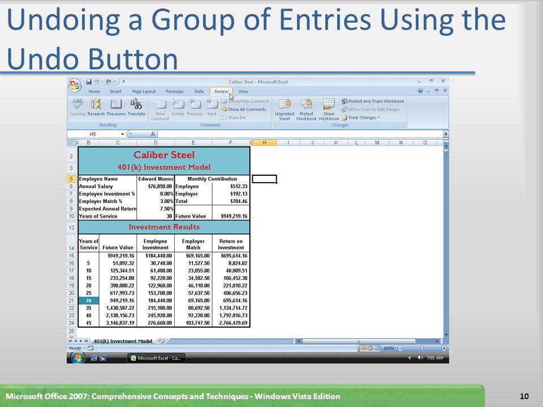Switch to the Insert tab
Viewport: 543px width, 407px height.
click(x=115, y=92)
